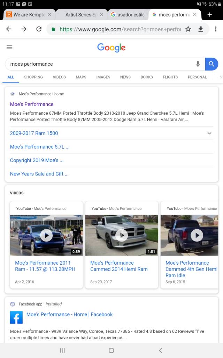This screenshot has width=223, height=358.
Task: Select the IMAGES search filter
Action: 103,77
